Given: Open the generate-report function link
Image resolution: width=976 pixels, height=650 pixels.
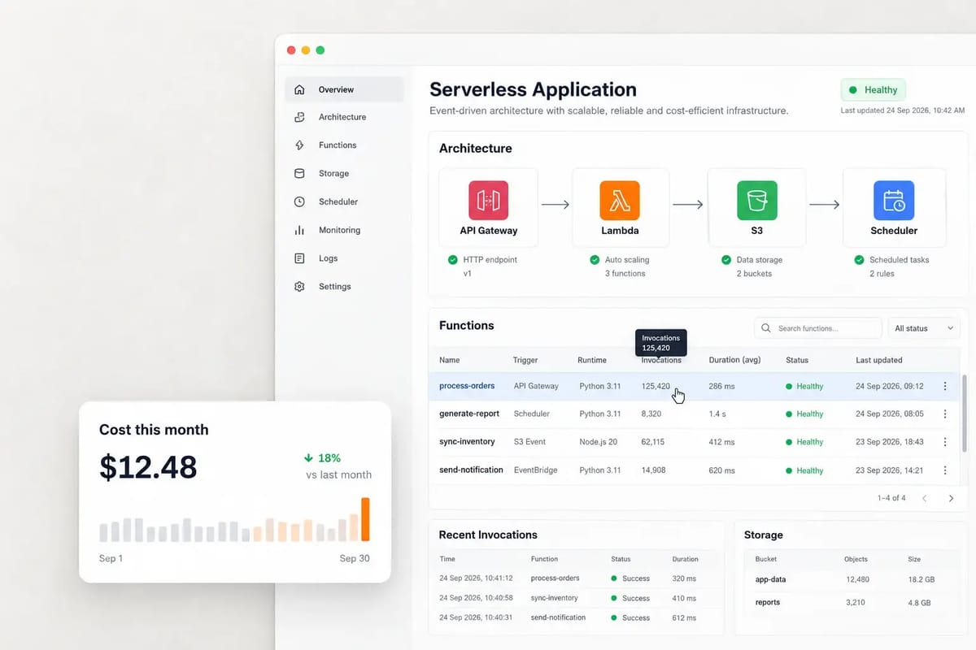Looking at the screenshot, I should pyautogui.click(x=469, y=414).
